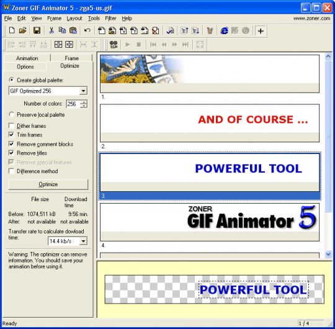Viewport: 335px width, 329px height.
Task: Uncheck Trim frames
Action: point(11,135)
